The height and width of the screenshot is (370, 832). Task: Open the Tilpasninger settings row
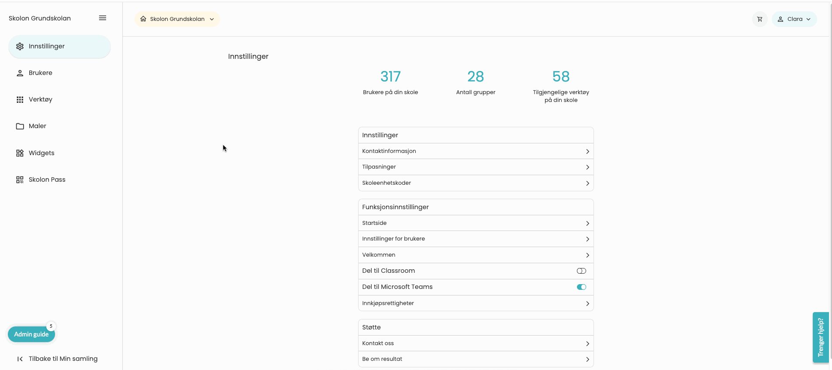point(476,167)
